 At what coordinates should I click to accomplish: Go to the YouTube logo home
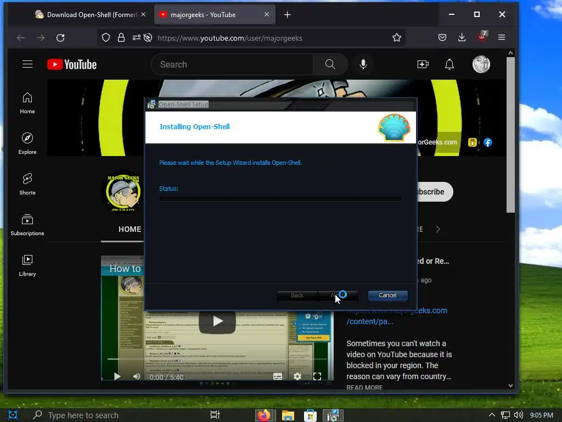point(72,65)
